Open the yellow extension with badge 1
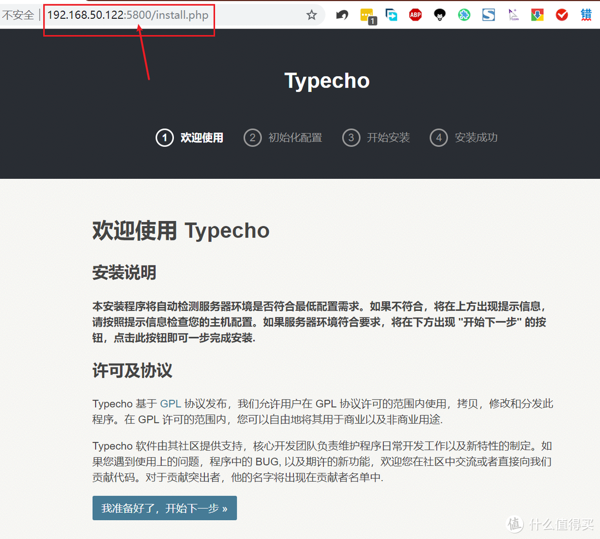The height and width of the screenshot is (539, 600). [x=368, y=16]
